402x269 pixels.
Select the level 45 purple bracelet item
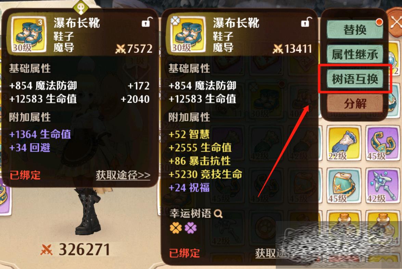(382, 143)
